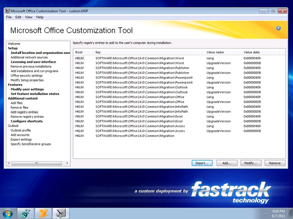Go to Add files page
The image size is (293, 219).
(17, 103)
